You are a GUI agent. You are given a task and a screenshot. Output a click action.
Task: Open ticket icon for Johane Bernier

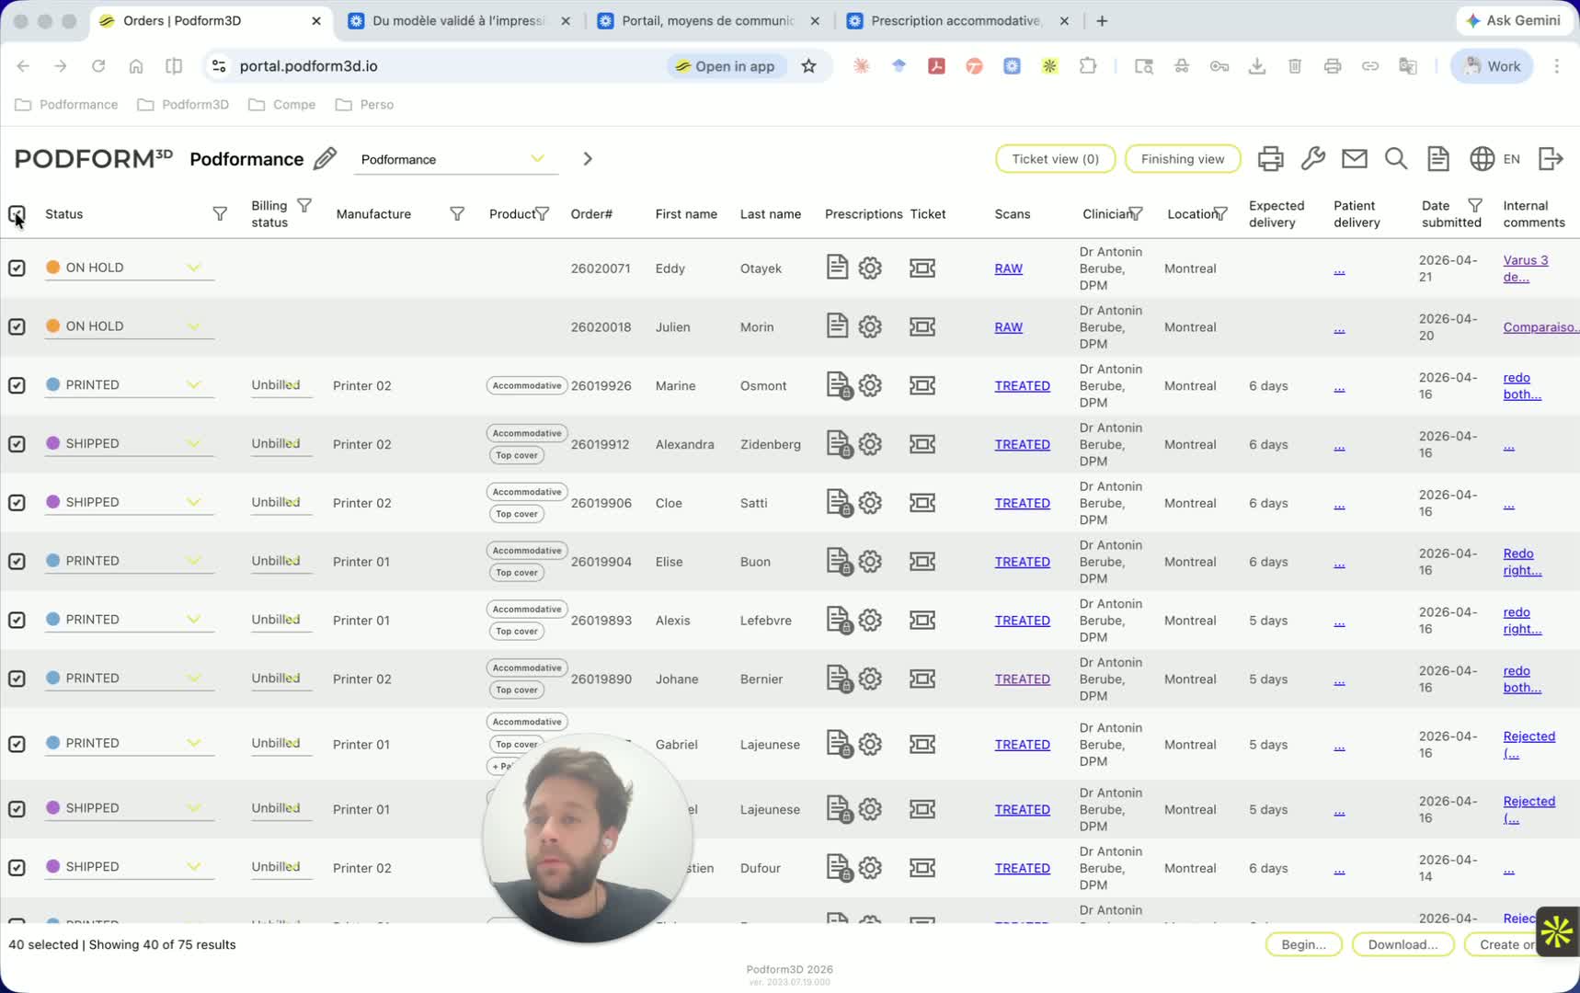click(922, 679)
